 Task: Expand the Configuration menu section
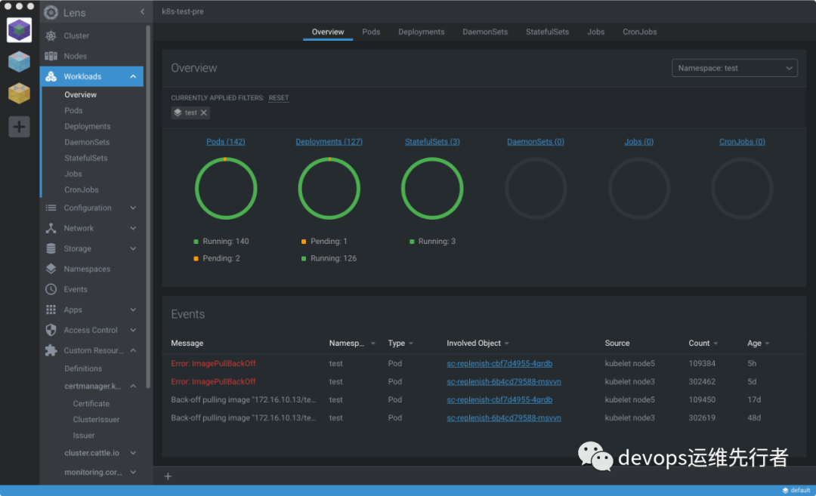[133, 208]
